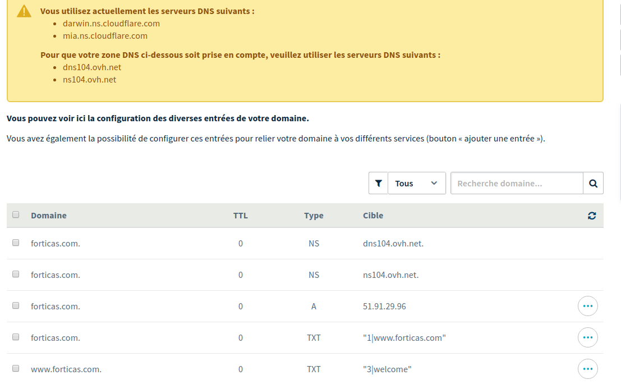This screenshot has width=621, height=384.
Task: Tick the checkbox for the 51.91.29.96 record
Action: coord(16,306)
